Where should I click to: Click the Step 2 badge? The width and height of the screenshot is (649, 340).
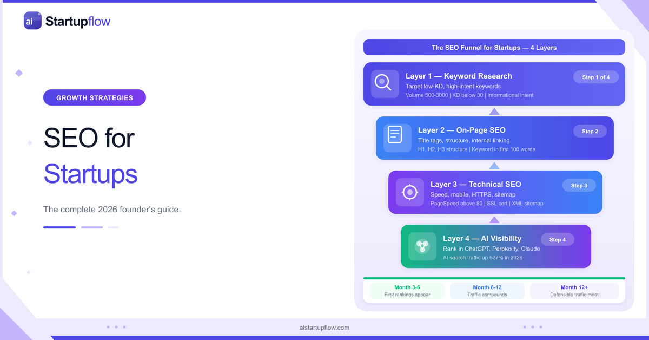[590, 131]
